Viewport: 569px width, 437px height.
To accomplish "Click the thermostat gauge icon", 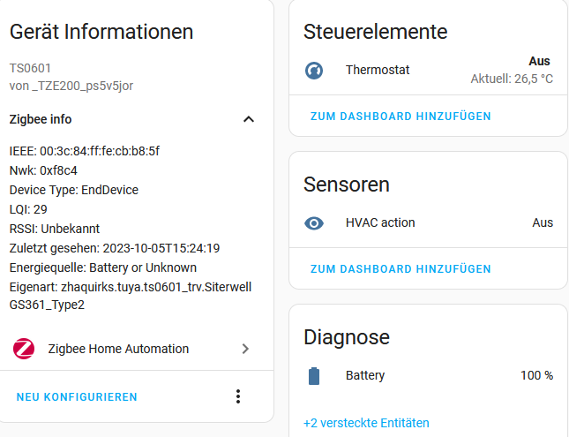I will tap(314, 71).
